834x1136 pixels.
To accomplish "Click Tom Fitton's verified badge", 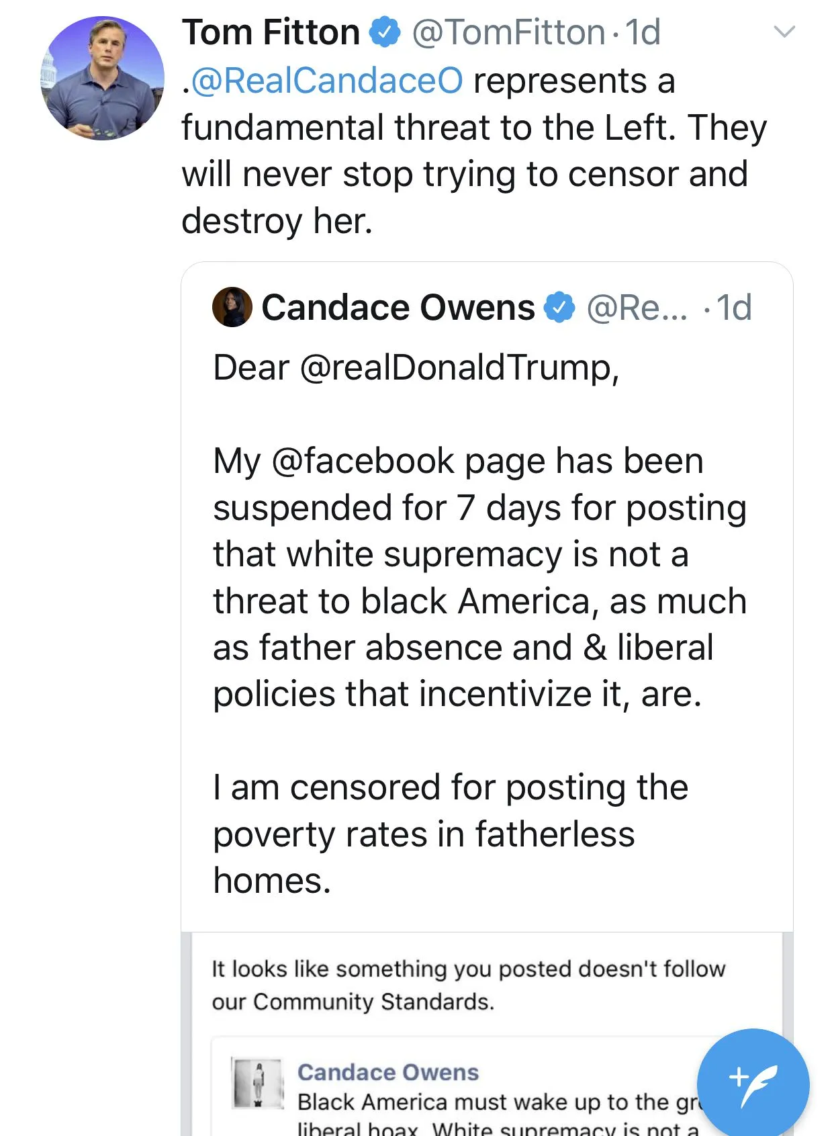I will (x=385, y=32).
